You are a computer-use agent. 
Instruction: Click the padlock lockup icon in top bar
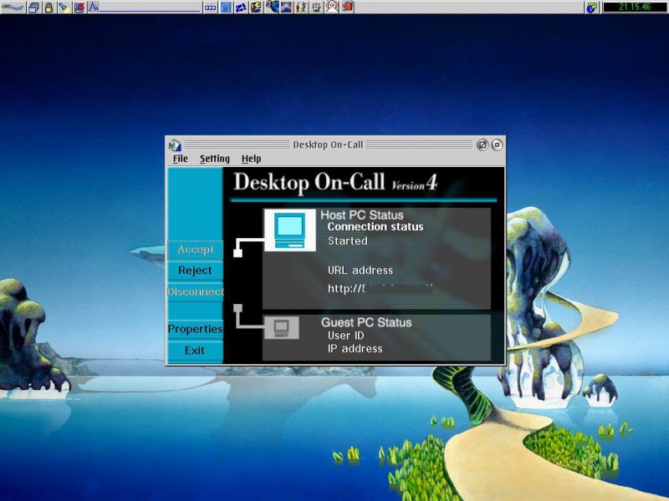pyautogui.click(x=49, y=8)
